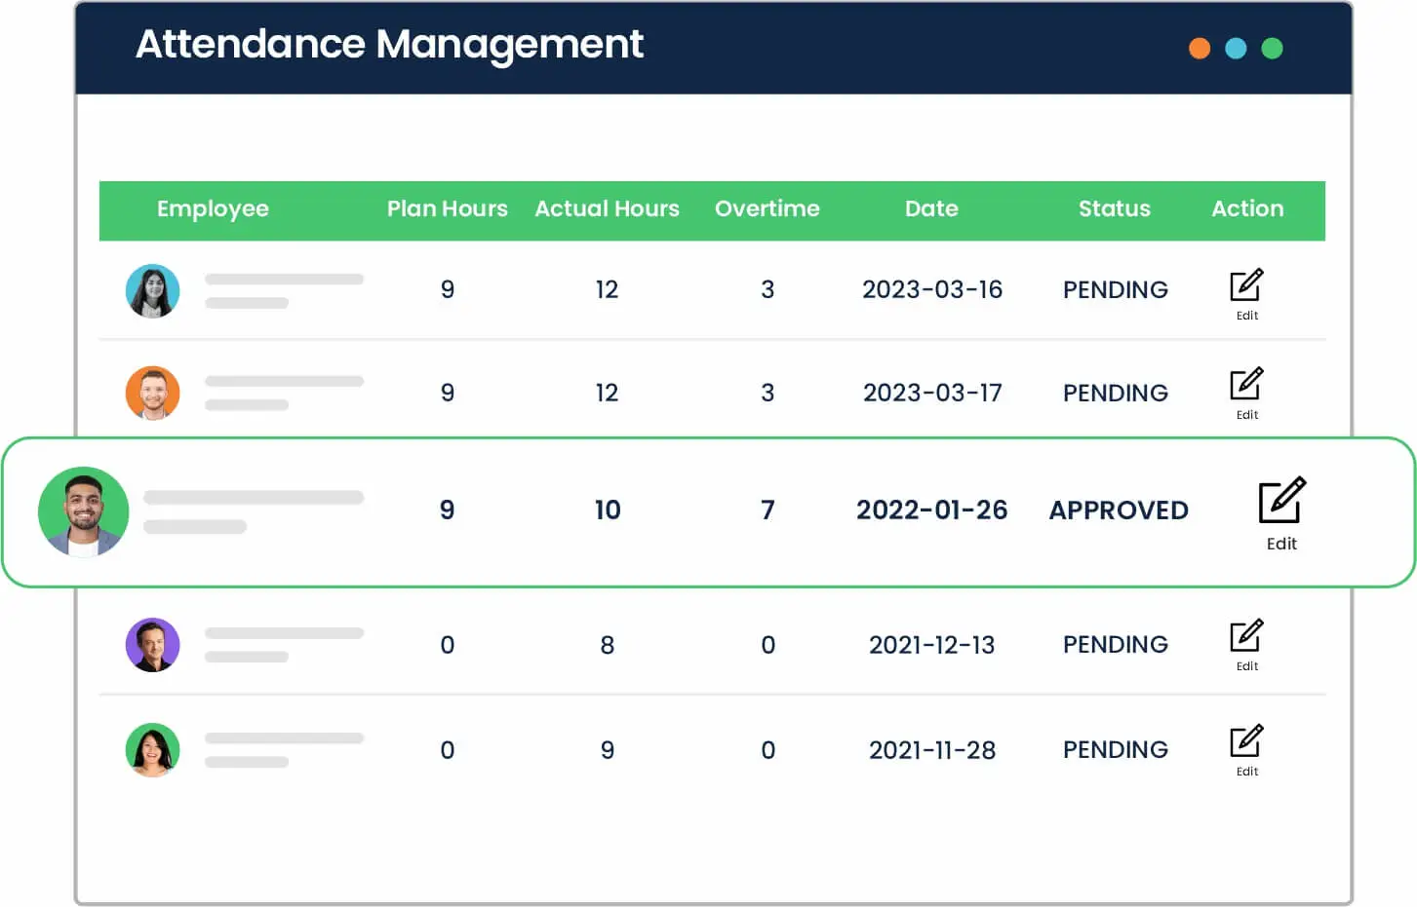Click the Overtime column header
Viewport: 1417px width, 907px height.
767,208
